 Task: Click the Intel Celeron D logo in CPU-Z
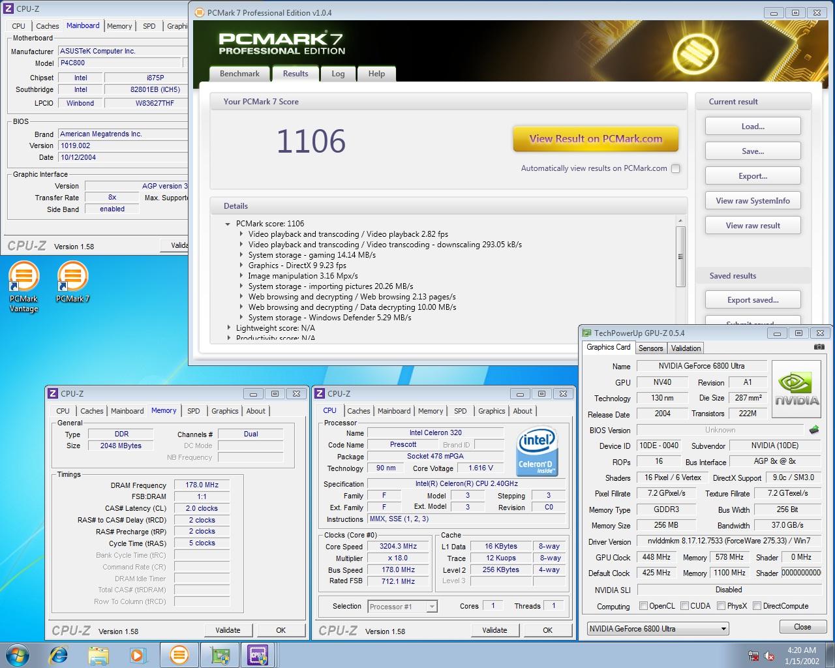pos(536,451)
